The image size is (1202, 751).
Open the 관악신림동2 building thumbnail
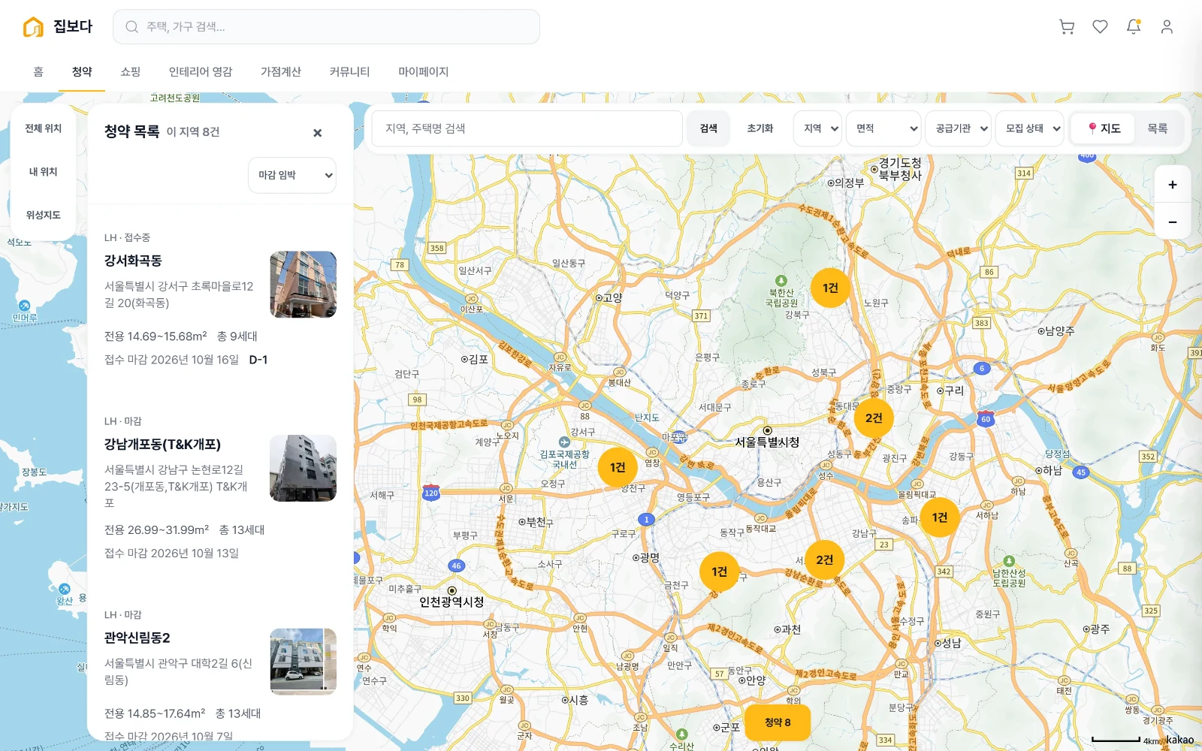point(304,662)
